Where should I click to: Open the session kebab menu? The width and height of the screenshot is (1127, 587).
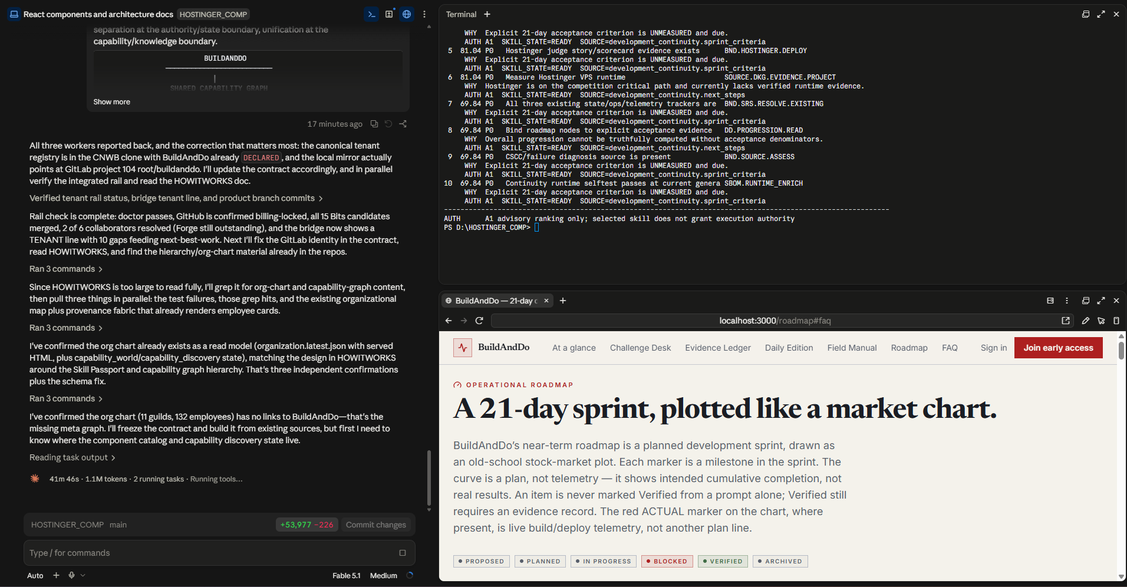[x=424, y=14]
